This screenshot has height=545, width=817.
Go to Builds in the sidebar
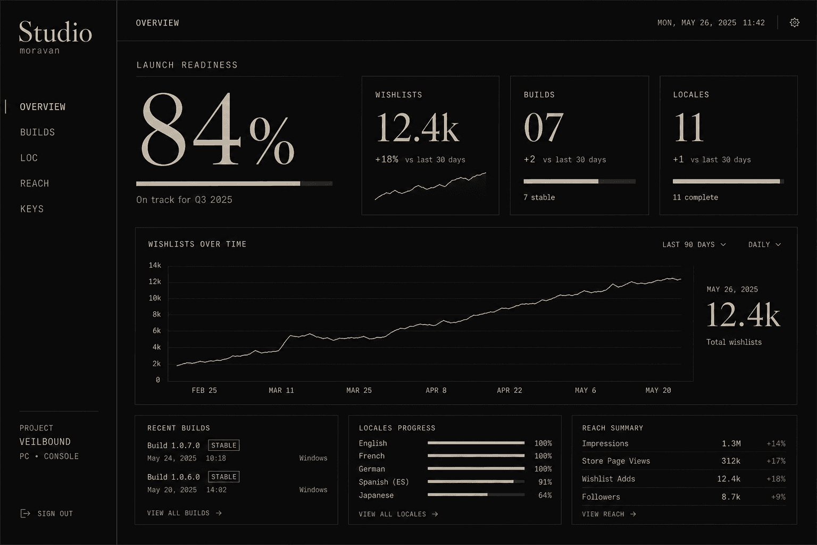coord(37,132)
